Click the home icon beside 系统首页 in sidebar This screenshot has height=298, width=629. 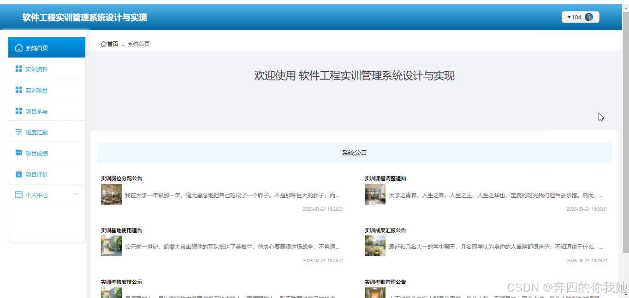click(x=19, y=48)
